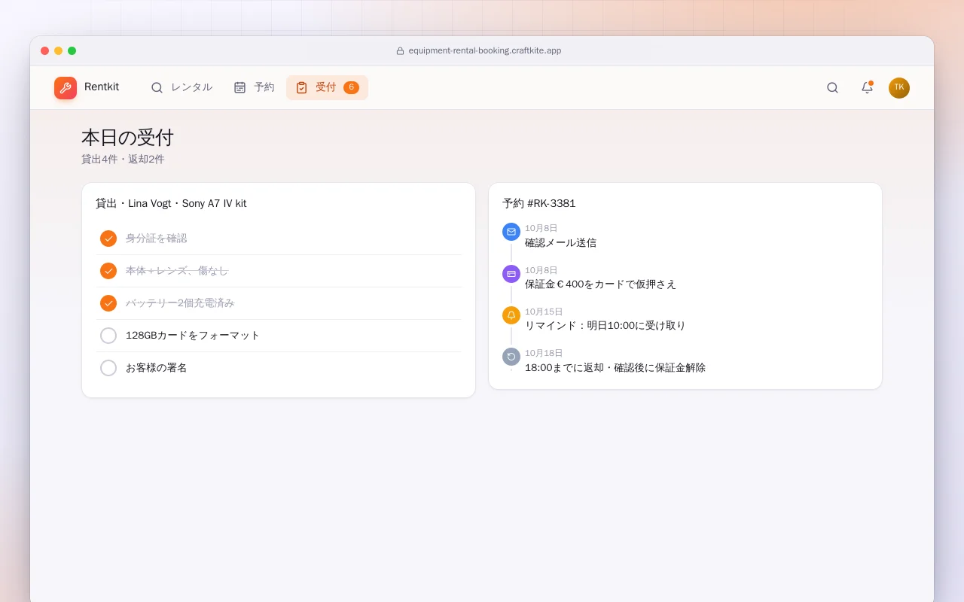Minimize the window with yellow button

[x=59, y=51]
